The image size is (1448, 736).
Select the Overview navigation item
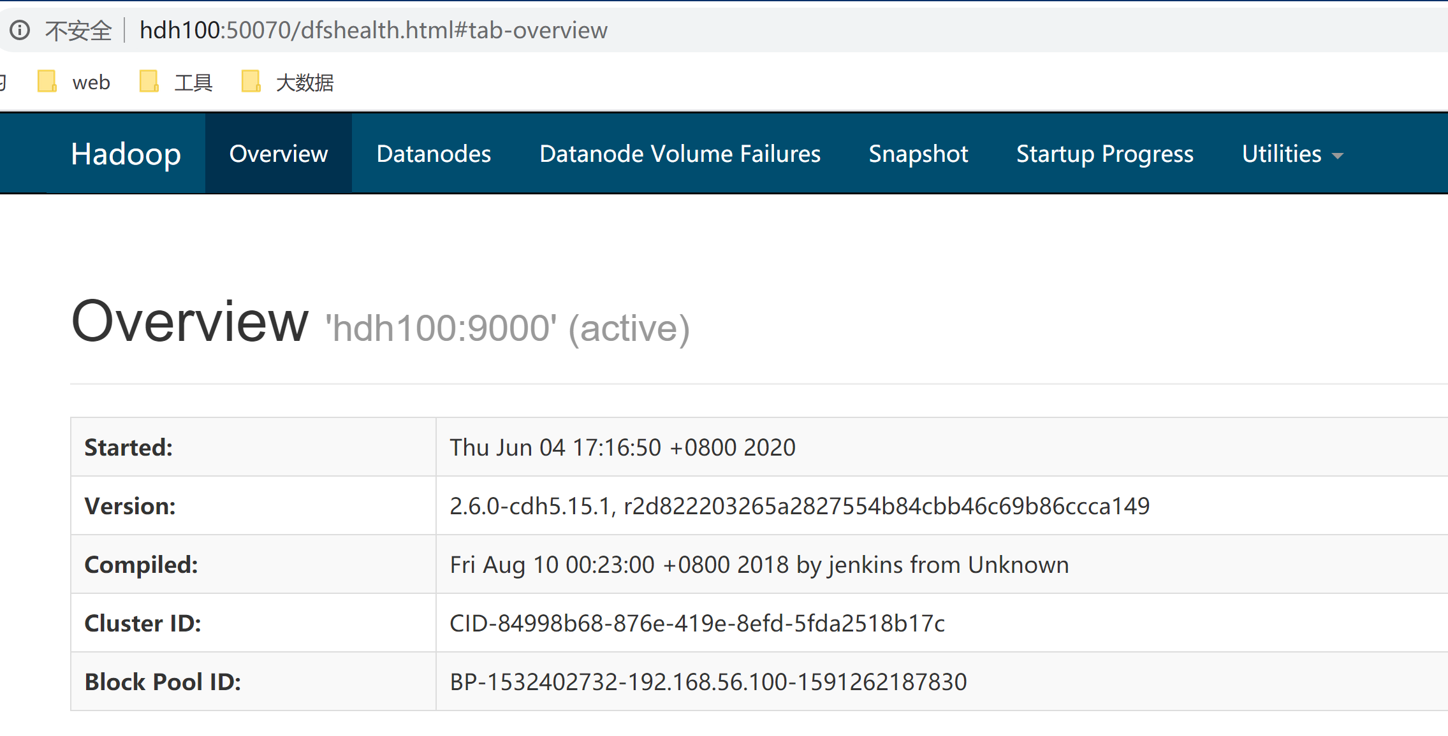pyautogui.click(x=278, y=154)
